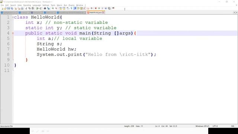Open the Search menu
The image size is (238, 134).
(x=13, y=5)
